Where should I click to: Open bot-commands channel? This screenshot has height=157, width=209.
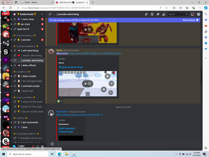pos(28,122)
